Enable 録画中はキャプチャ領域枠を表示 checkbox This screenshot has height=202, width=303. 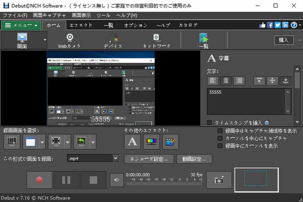click(220, 131)
